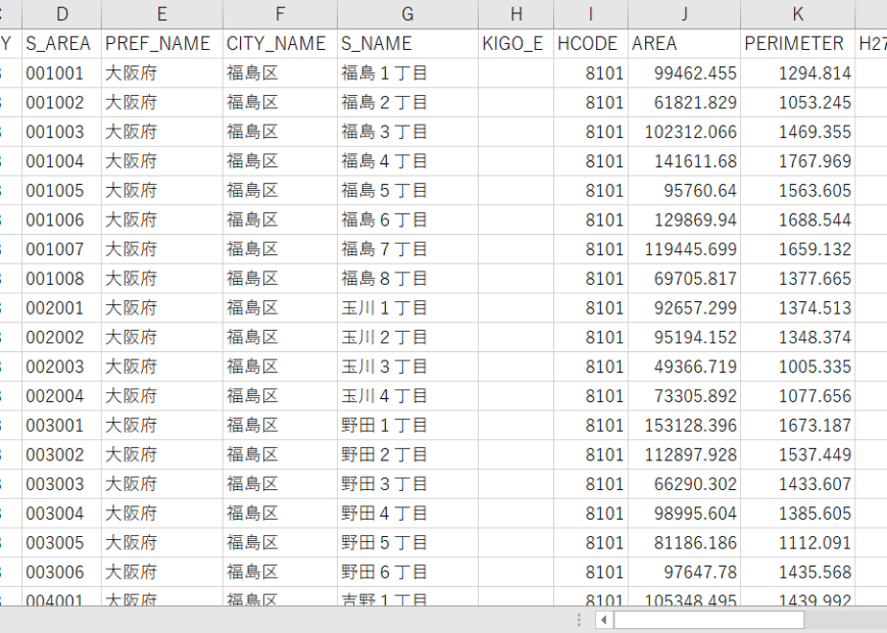
Task: Select cell 福島５丁目
Action: pos(408,191)
